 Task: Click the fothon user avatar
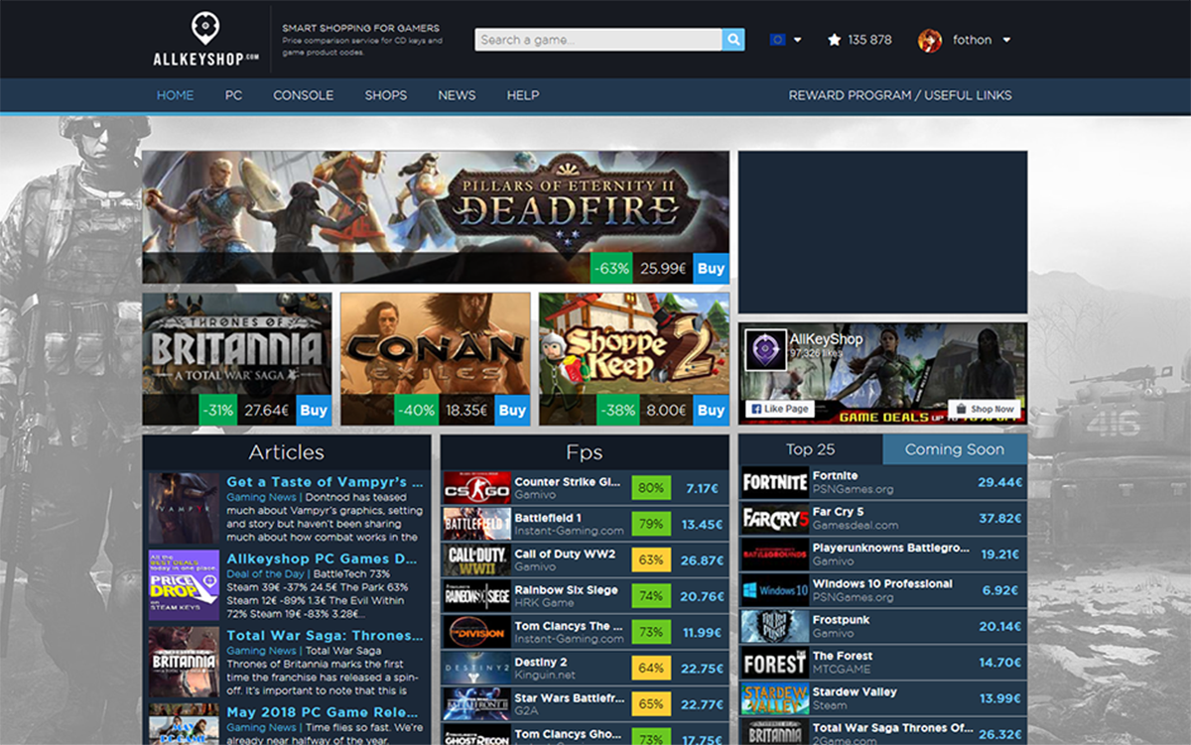(x=930, y=40)
